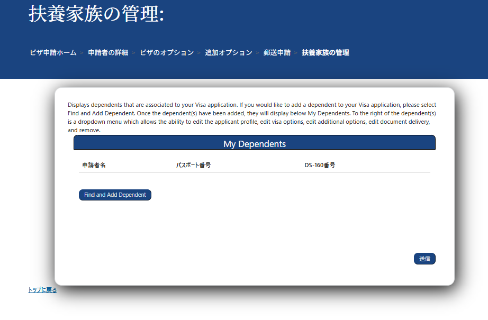This screenshot has width=488, height=320.
Task: Go to the 申請者の詳細 breadcrumb step
Action: coord(108,53)
